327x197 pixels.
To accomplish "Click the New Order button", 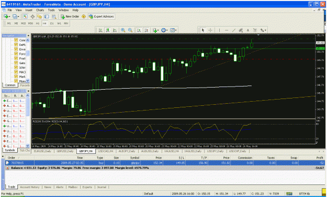I will click(70, 17).
